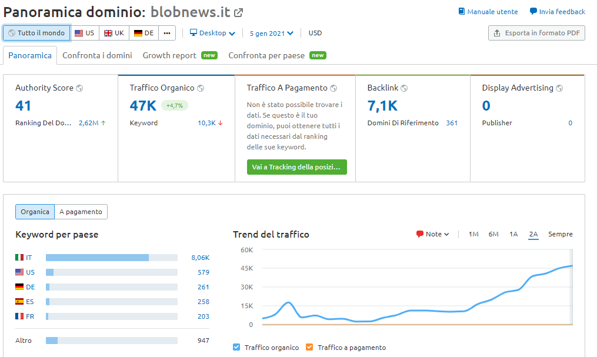Select DE database button
Image resolution: width=597 pixels, height=357 pixels.
[x=144, y=33]
